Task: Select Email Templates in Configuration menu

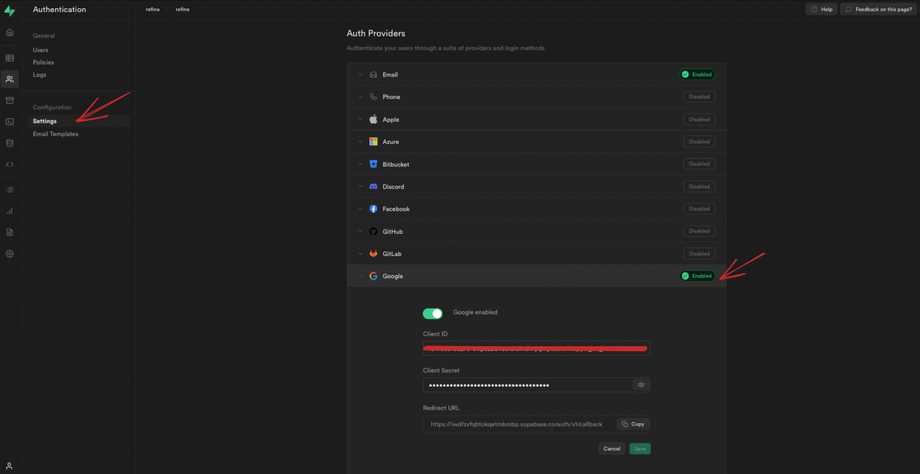Action: 55,134
